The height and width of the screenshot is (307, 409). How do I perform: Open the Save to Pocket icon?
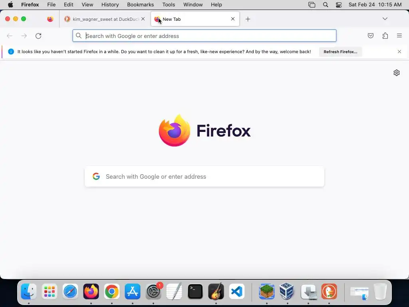(x=370, y=36)
